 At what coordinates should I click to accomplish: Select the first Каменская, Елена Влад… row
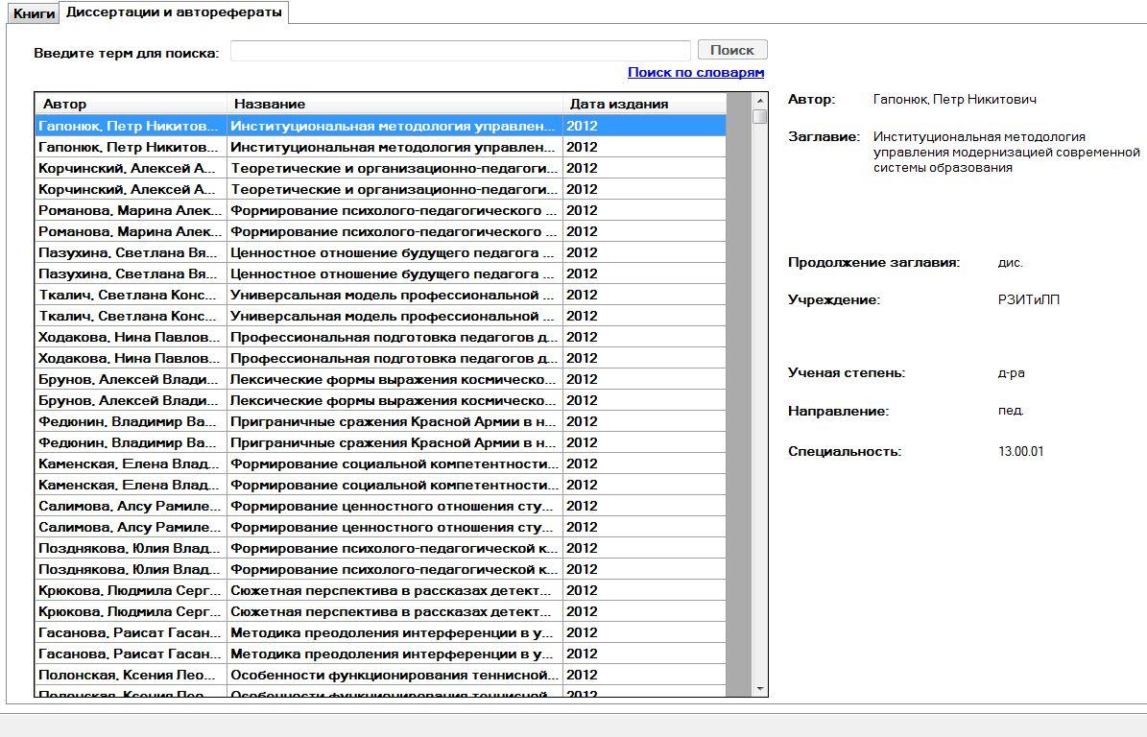point(380,464)
